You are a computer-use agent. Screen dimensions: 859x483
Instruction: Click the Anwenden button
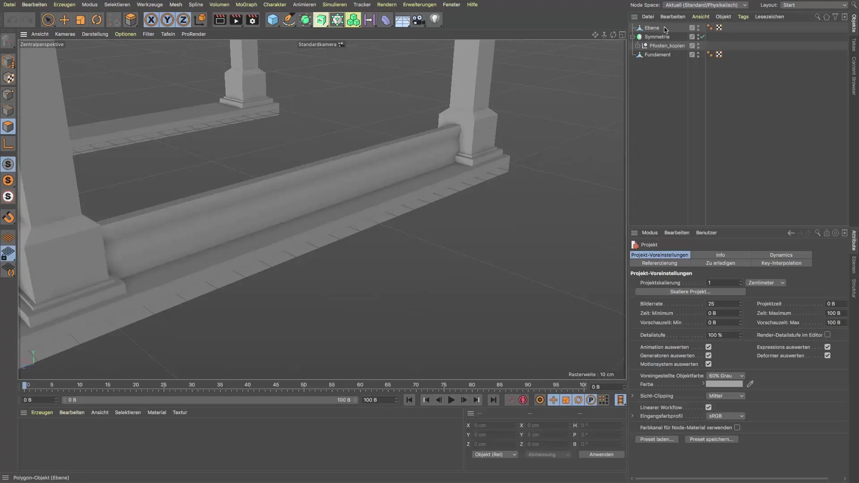pyautogui.click(x=601, y=454)
